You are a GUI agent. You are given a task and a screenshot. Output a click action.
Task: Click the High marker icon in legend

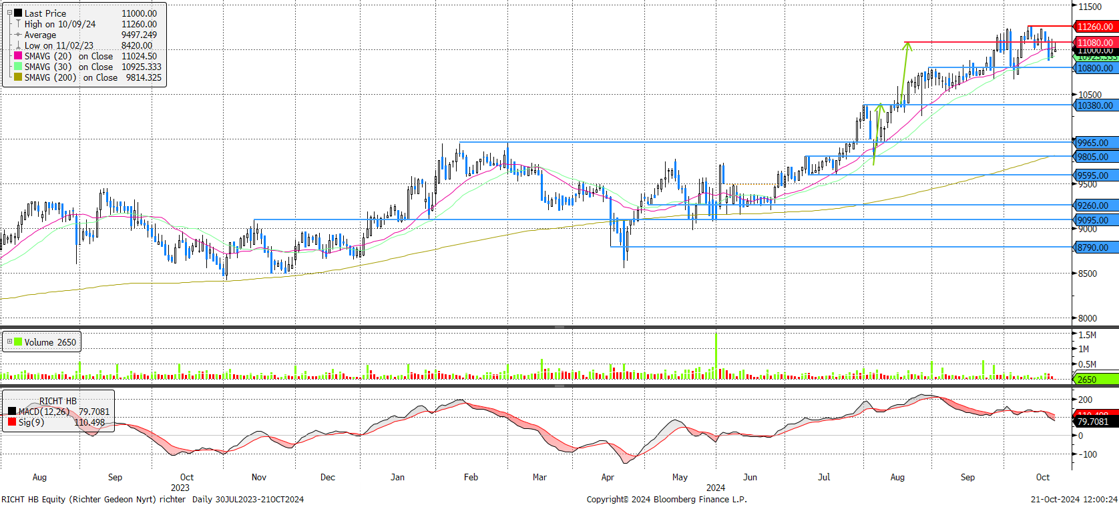coord(18,23)
